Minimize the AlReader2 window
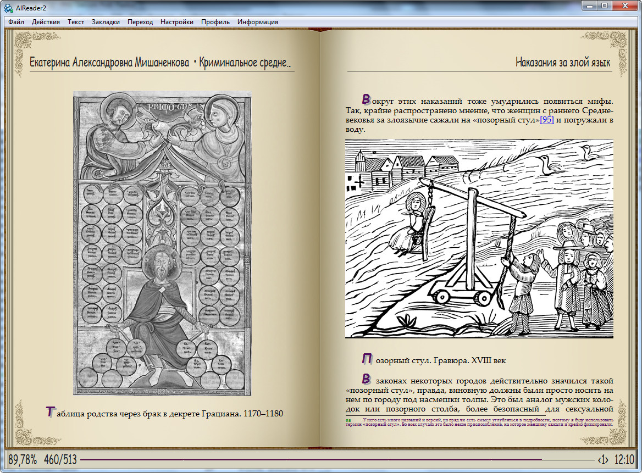The width and height of the screenshot is (642, 473). (590, 5)
